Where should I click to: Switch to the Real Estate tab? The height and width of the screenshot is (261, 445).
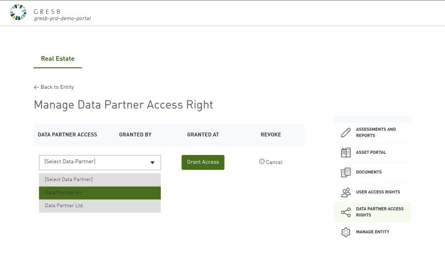[x=58, y=59]
